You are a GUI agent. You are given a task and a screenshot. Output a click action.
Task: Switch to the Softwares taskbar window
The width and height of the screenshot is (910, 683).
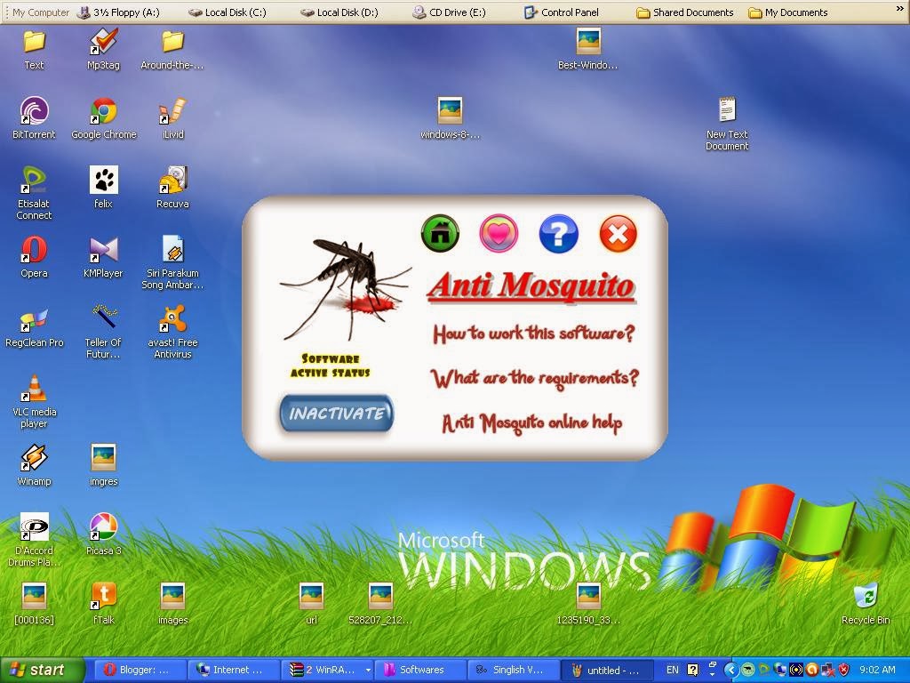pyautogui.click(x=422, y=670)
